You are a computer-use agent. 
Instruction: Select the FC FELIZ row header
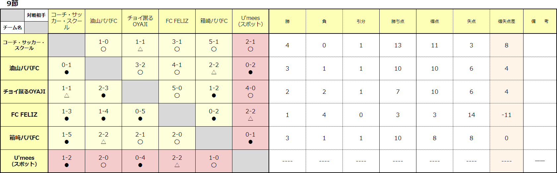[24, 115]
